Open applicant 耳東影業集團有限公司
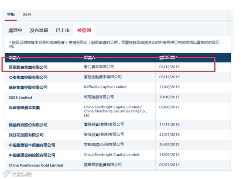The height and width of the screenshot is (179, 241). [x=28, y=67]
